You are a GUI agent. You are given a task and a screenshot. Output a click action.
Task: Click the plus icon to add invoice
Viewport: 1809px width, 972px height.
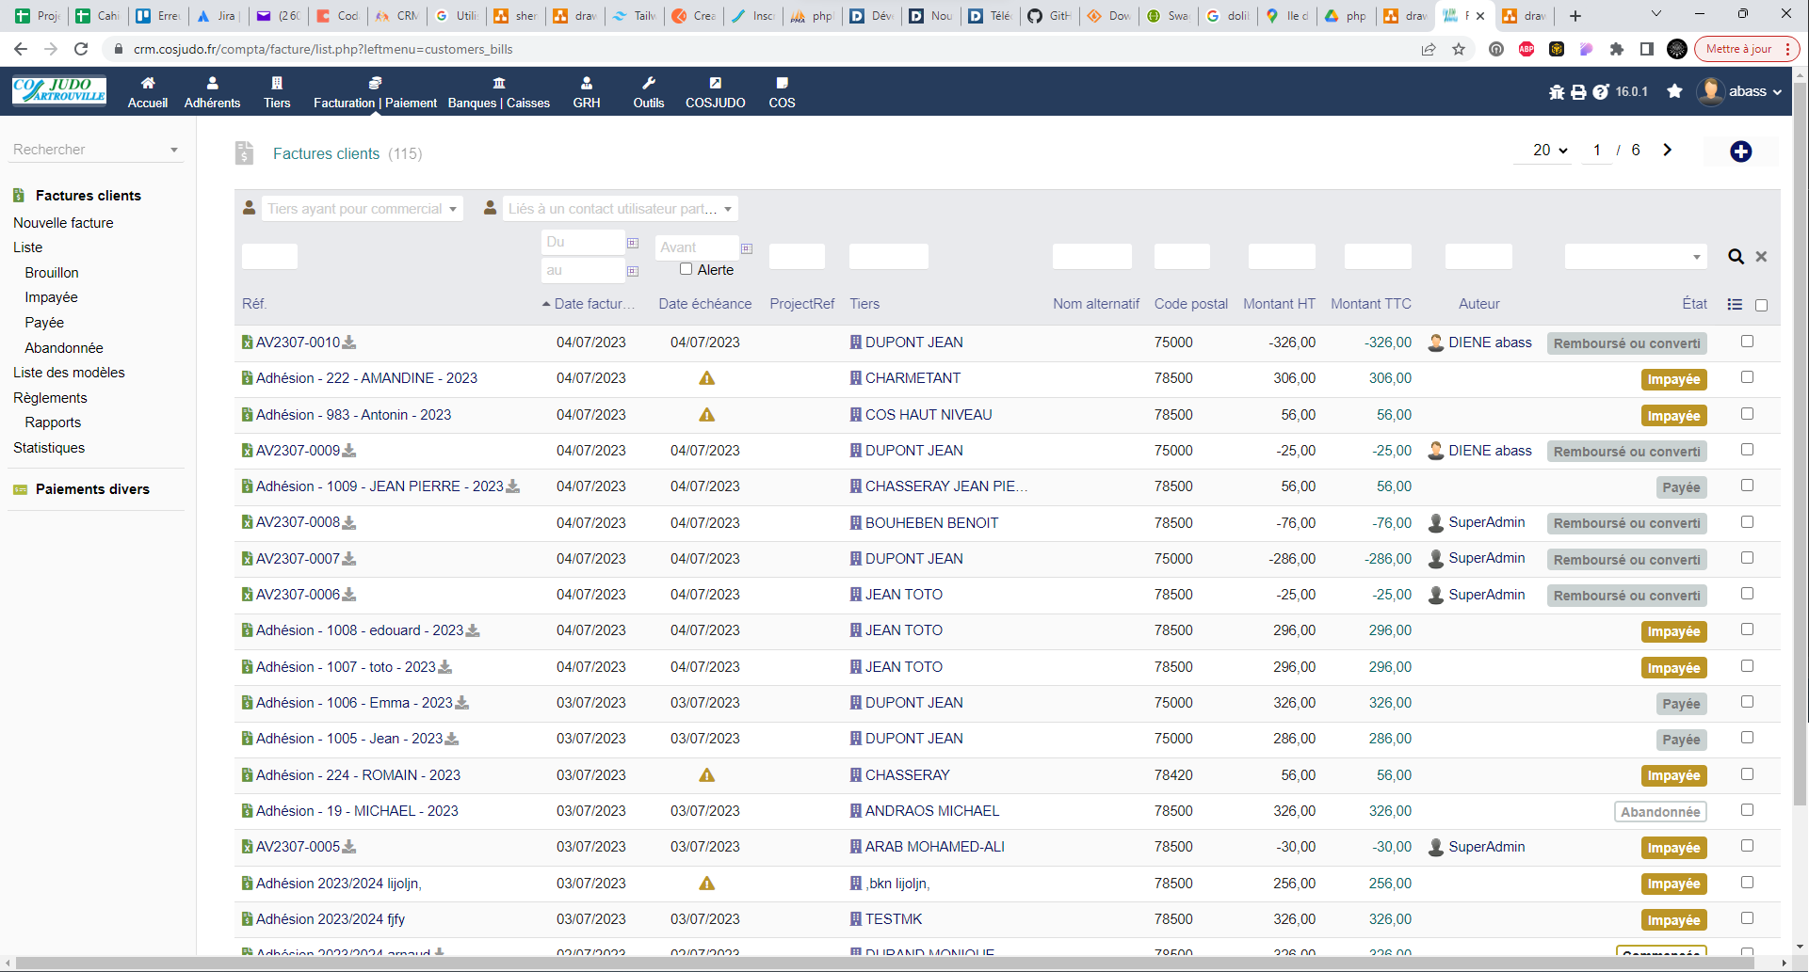pyautogui.click(x=1740, y=151)
